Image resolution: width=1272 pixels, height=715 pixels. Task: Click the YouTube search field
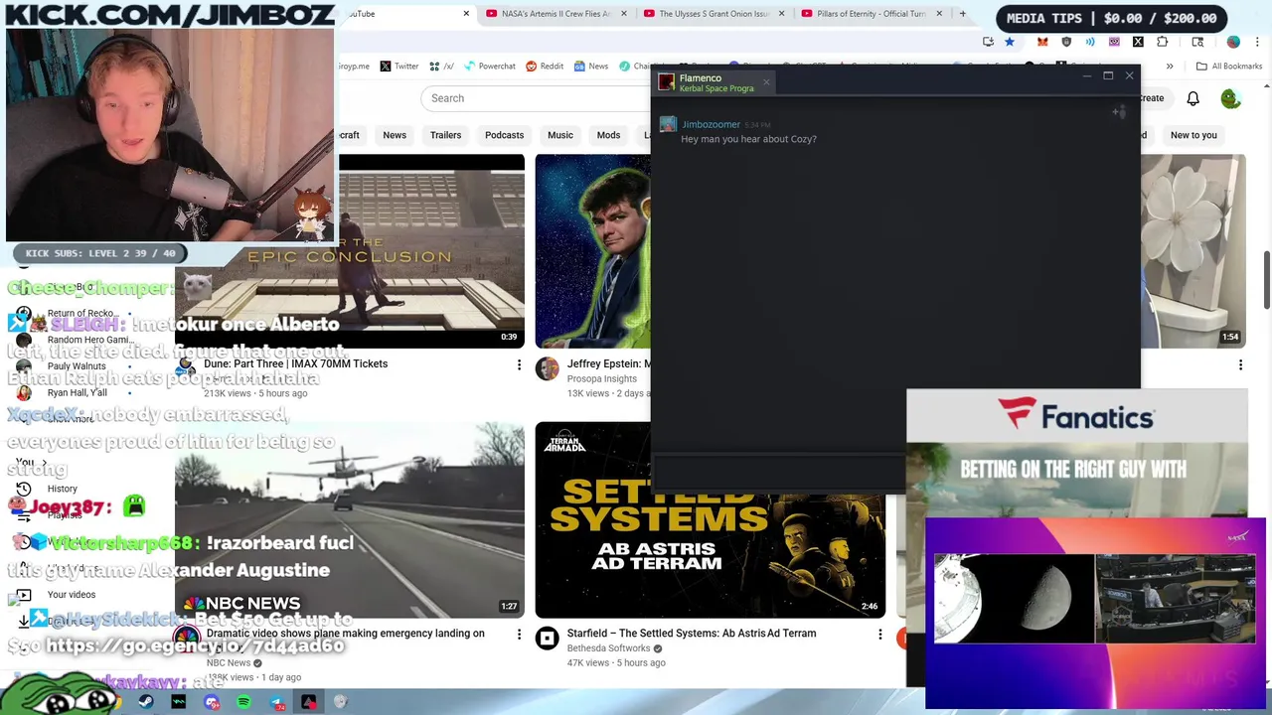[537, 98]
